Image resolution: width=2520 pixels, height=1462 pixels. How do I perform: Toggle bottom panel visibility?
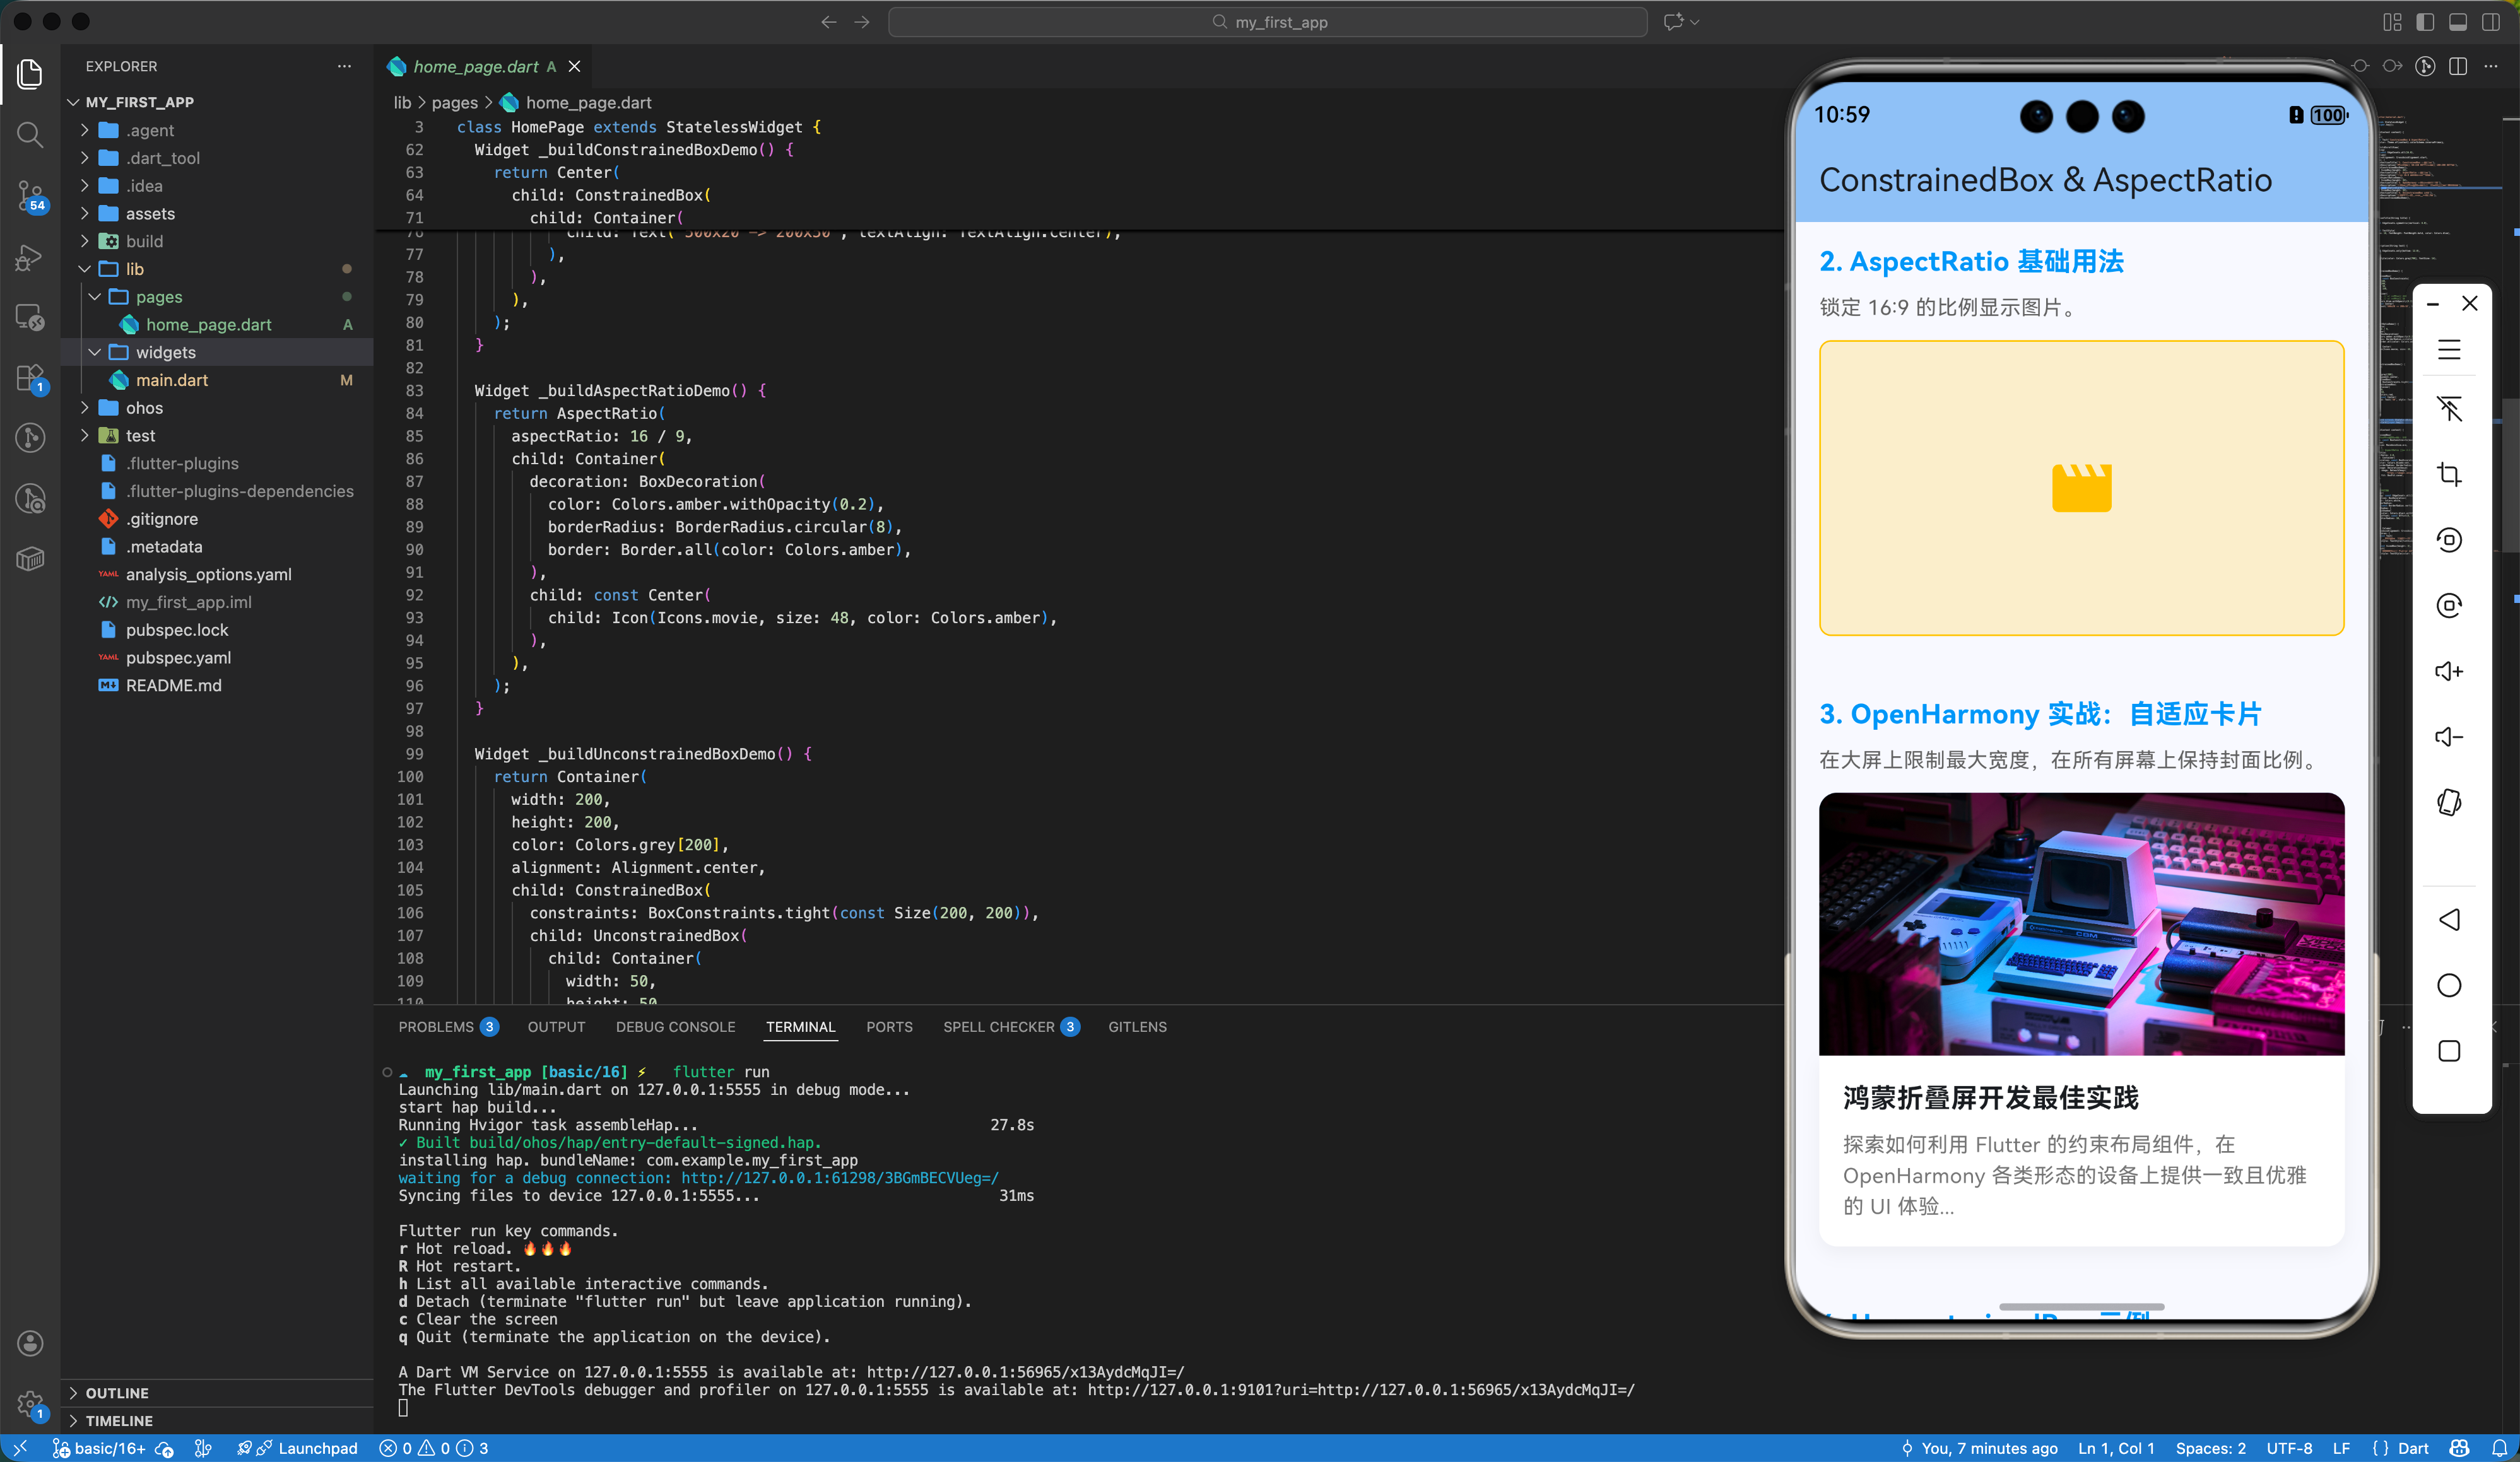point(2458,22)
